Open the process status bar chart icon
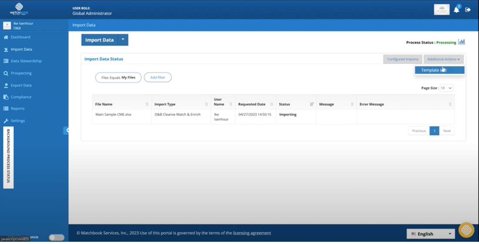 tap(462, 42)
